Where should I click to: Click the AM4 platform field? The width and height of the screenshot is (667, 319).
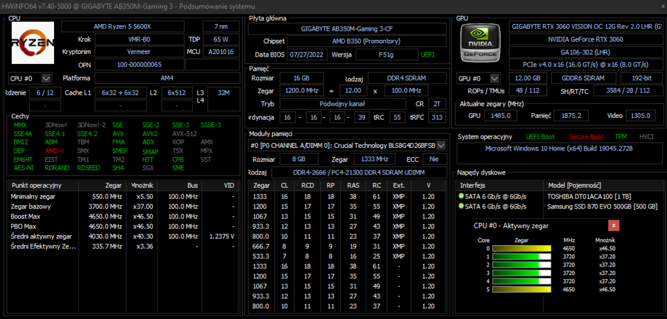pyautogui.click(x=167, y=78)
